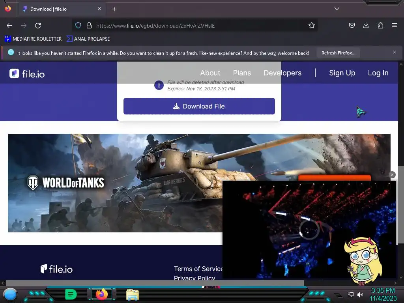Screen dimensions: 404x303
Task: Open Terms of Service link
Action: (x=198, y=269)
